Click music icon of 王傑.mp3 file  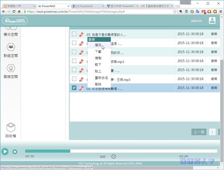pos(82,79)
